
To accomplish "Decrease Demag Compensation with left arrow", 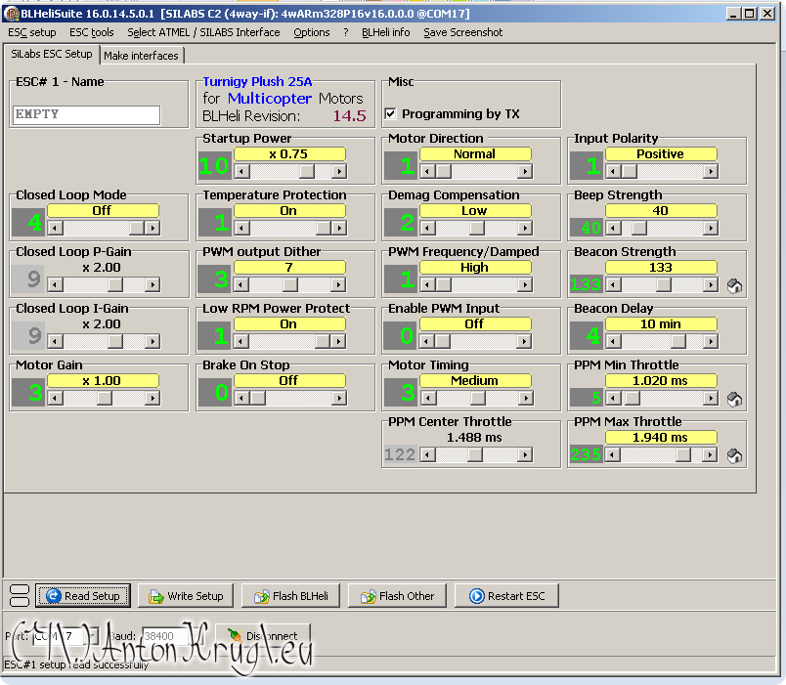I will pyautogui.click(x=427, y=228).
